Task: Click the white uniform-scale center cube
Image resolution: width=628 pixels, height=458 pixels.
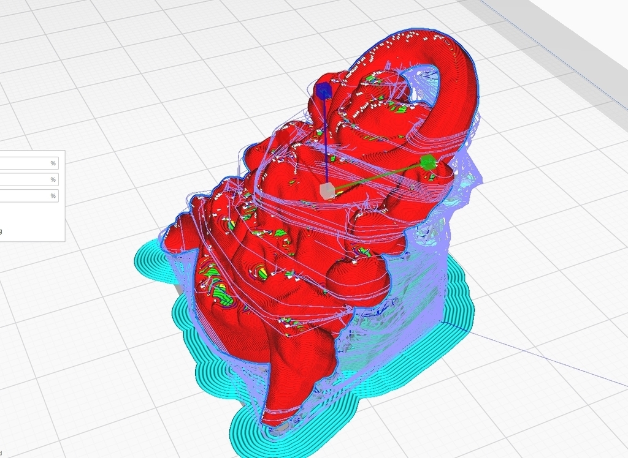Action: click(327, 191)
